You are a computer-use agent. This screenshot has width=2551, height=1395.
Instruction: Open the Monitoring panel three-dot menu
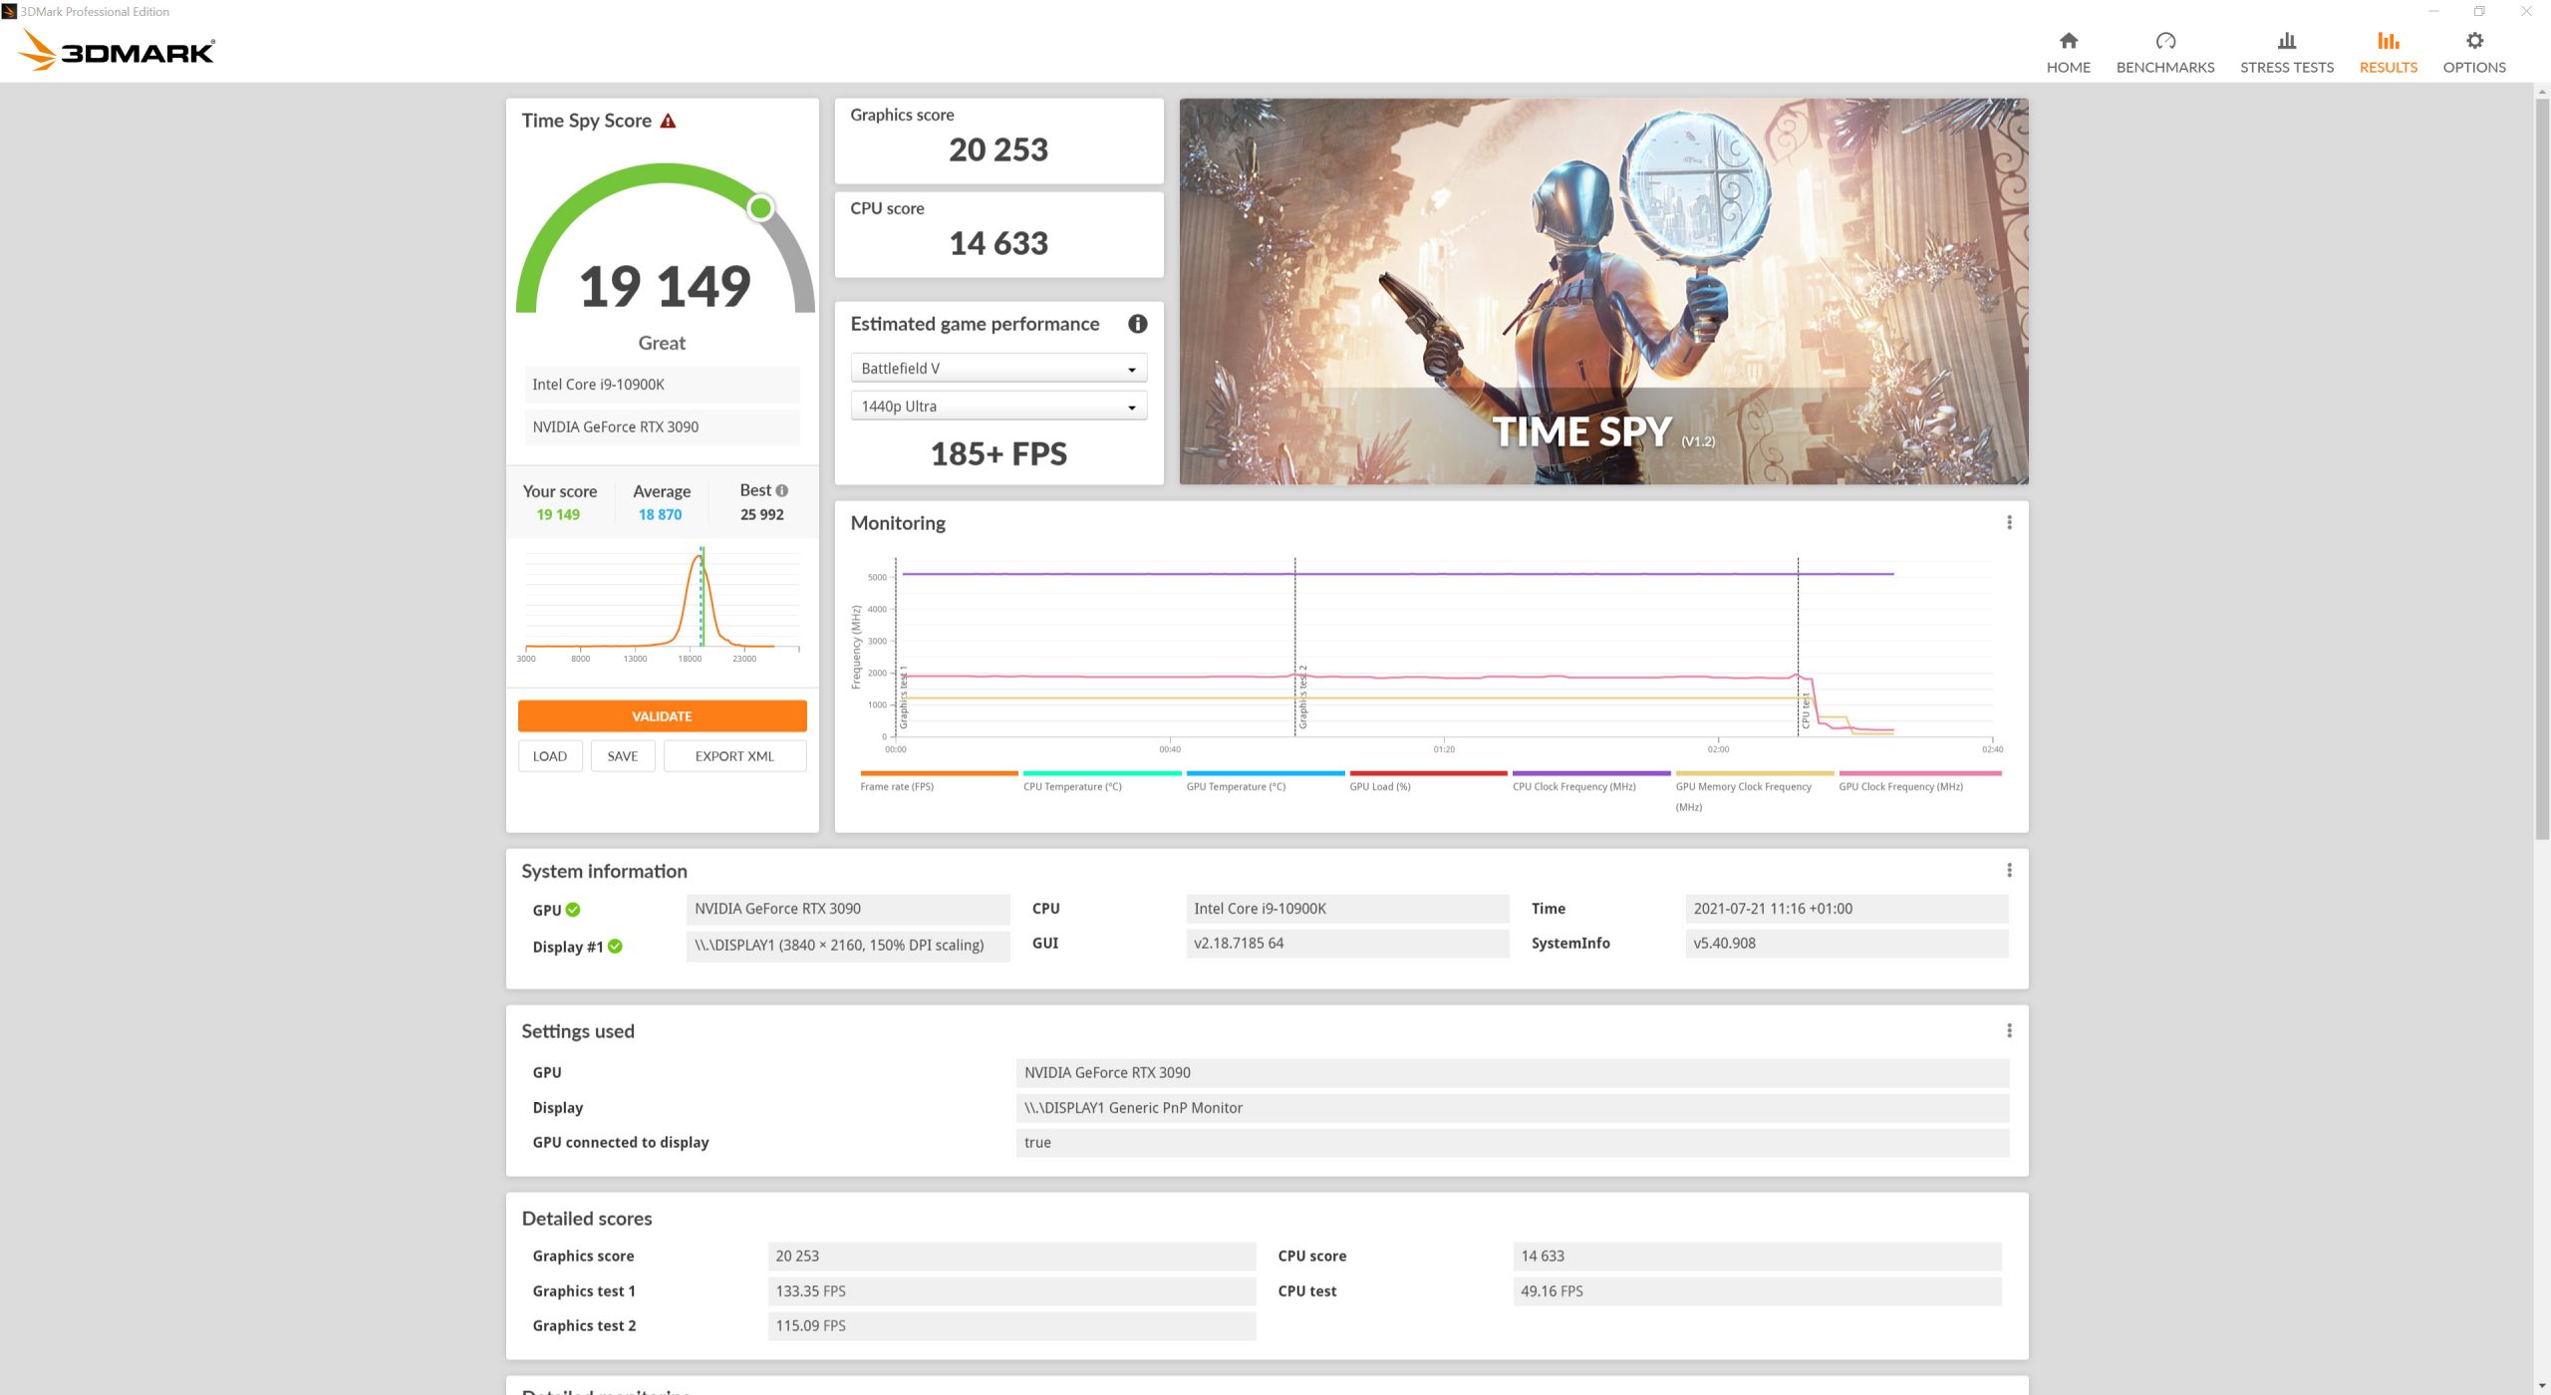point(2009,522)
